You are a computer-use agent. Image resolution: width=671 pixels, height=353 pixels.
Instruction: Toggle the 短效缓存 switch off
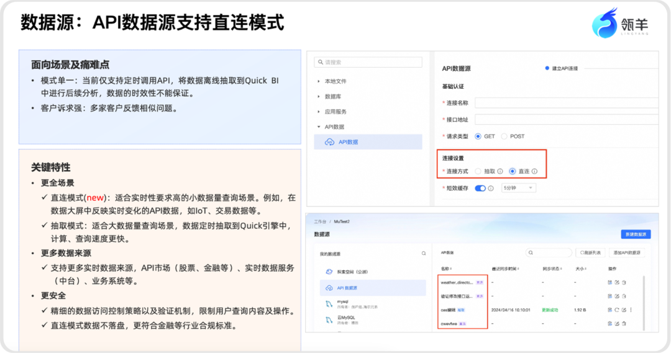pyautogui.click(x=480, y=188)
